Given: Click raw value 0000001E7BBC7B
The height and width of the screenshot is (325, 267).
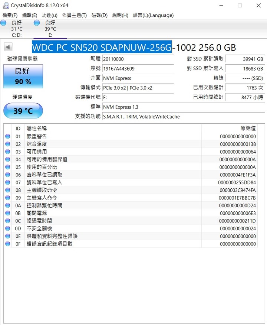Looking at the screenshot, I should point(237,198).
